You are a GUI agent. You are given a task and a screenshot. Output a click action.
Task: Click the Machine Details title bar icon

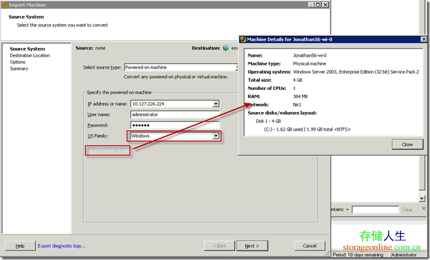pos(243,39)
